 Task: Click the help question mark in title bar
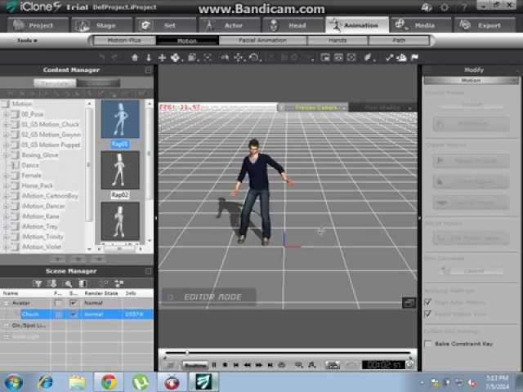click(463, 7)
